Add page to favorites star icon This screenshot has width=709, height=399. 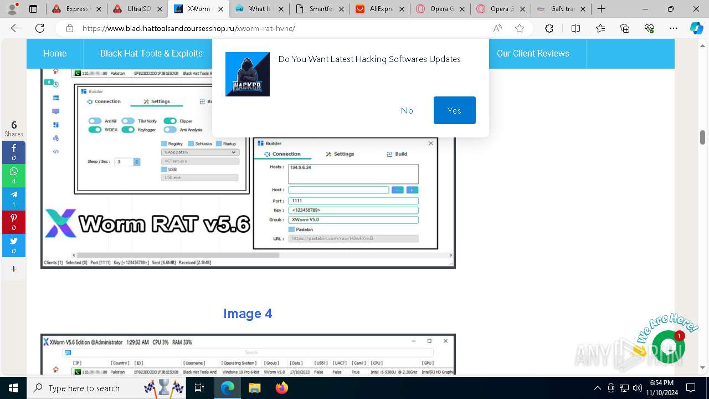(520, 28)
